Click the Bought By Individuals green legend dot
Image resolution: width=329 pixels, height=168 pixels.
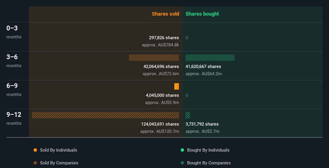tap(182, 150)
